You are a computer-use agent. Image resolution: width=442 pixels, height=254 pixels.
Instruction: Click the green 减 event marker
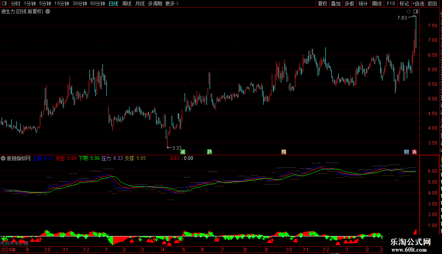pos(183,152)
